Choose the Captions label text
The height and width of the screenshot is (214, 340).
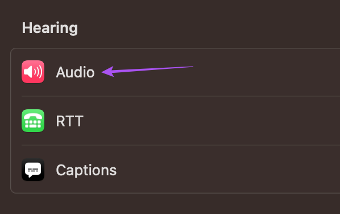pos(86,170)
